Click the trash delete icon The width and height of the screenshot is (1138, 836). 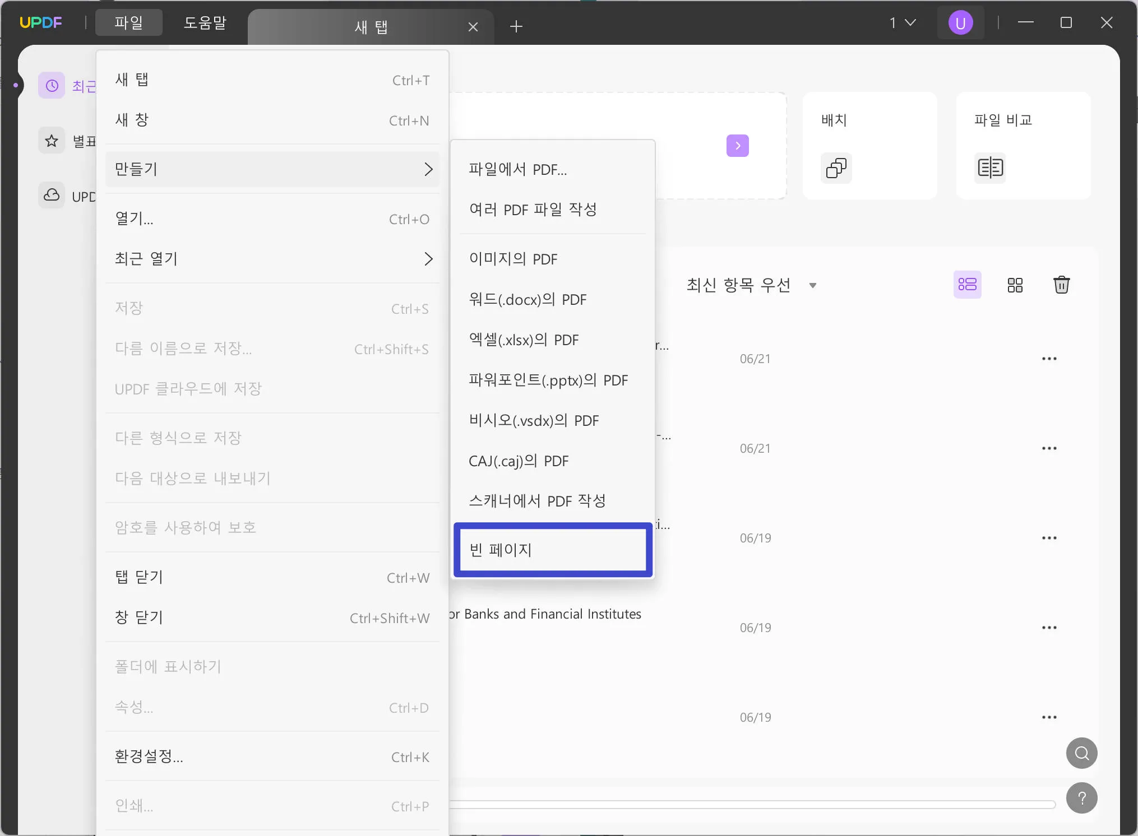(1061, 285)
